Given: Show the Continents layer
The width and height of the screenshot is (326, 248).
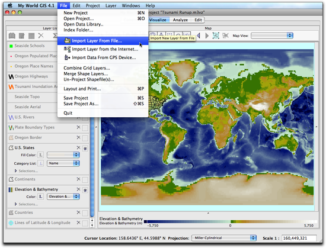Looking at the screenshot, I should (x=85, y=180).
